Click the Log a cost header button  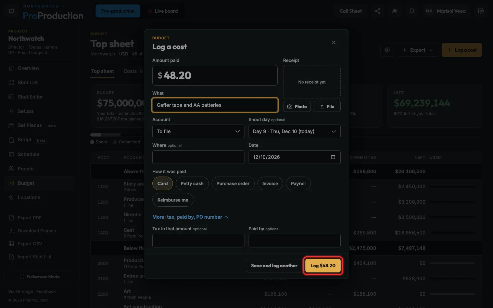(462, 50)
